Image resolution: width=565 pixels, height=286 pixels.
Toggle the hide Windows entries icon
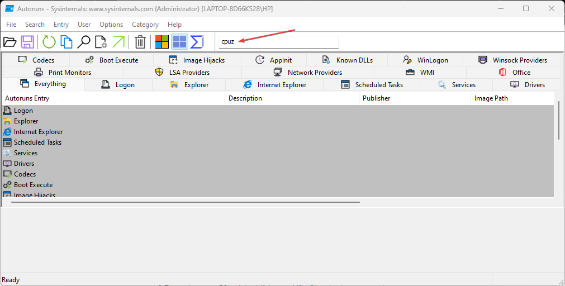click(x=179, y=42)
